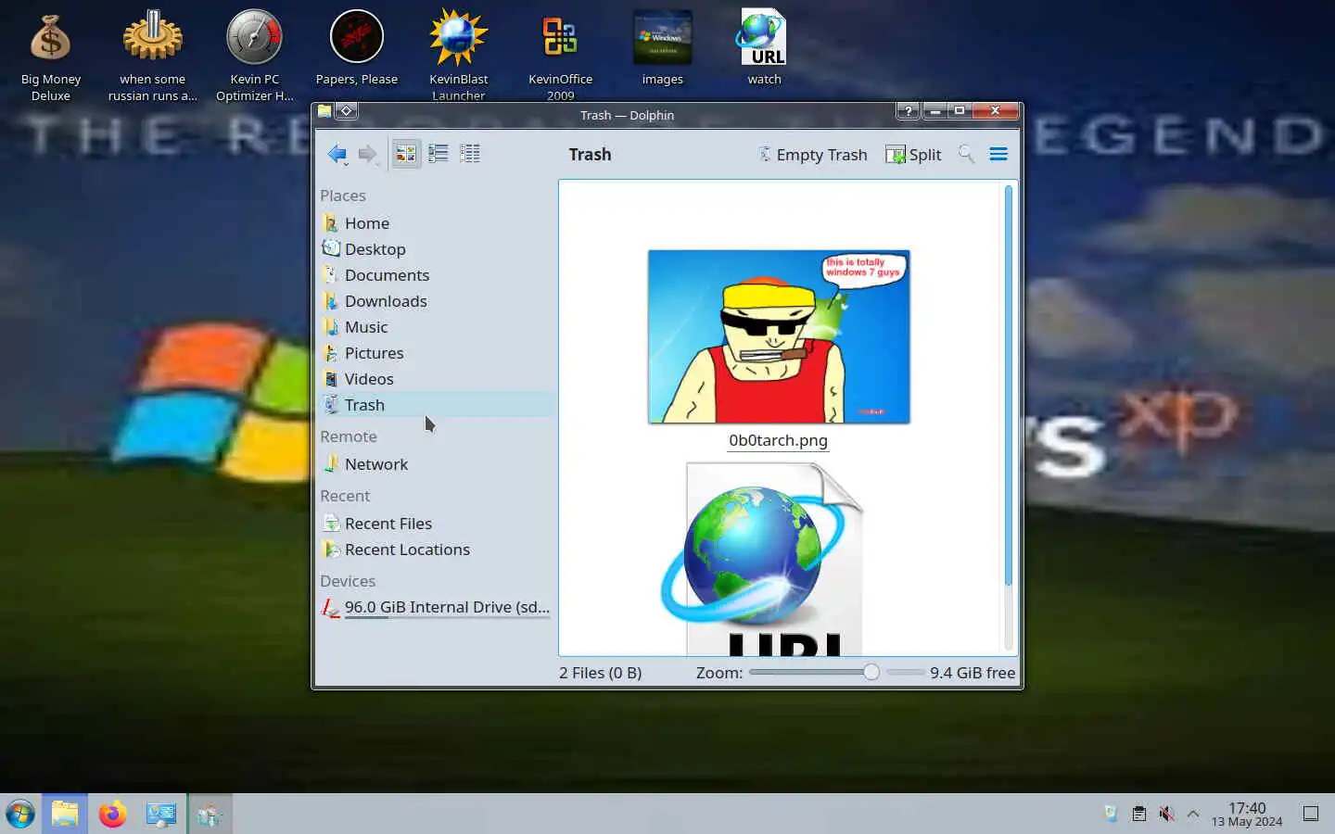Expand hidden system tray icons arrow
This screenshot has height=834, width=1335.
point(1193,815)
